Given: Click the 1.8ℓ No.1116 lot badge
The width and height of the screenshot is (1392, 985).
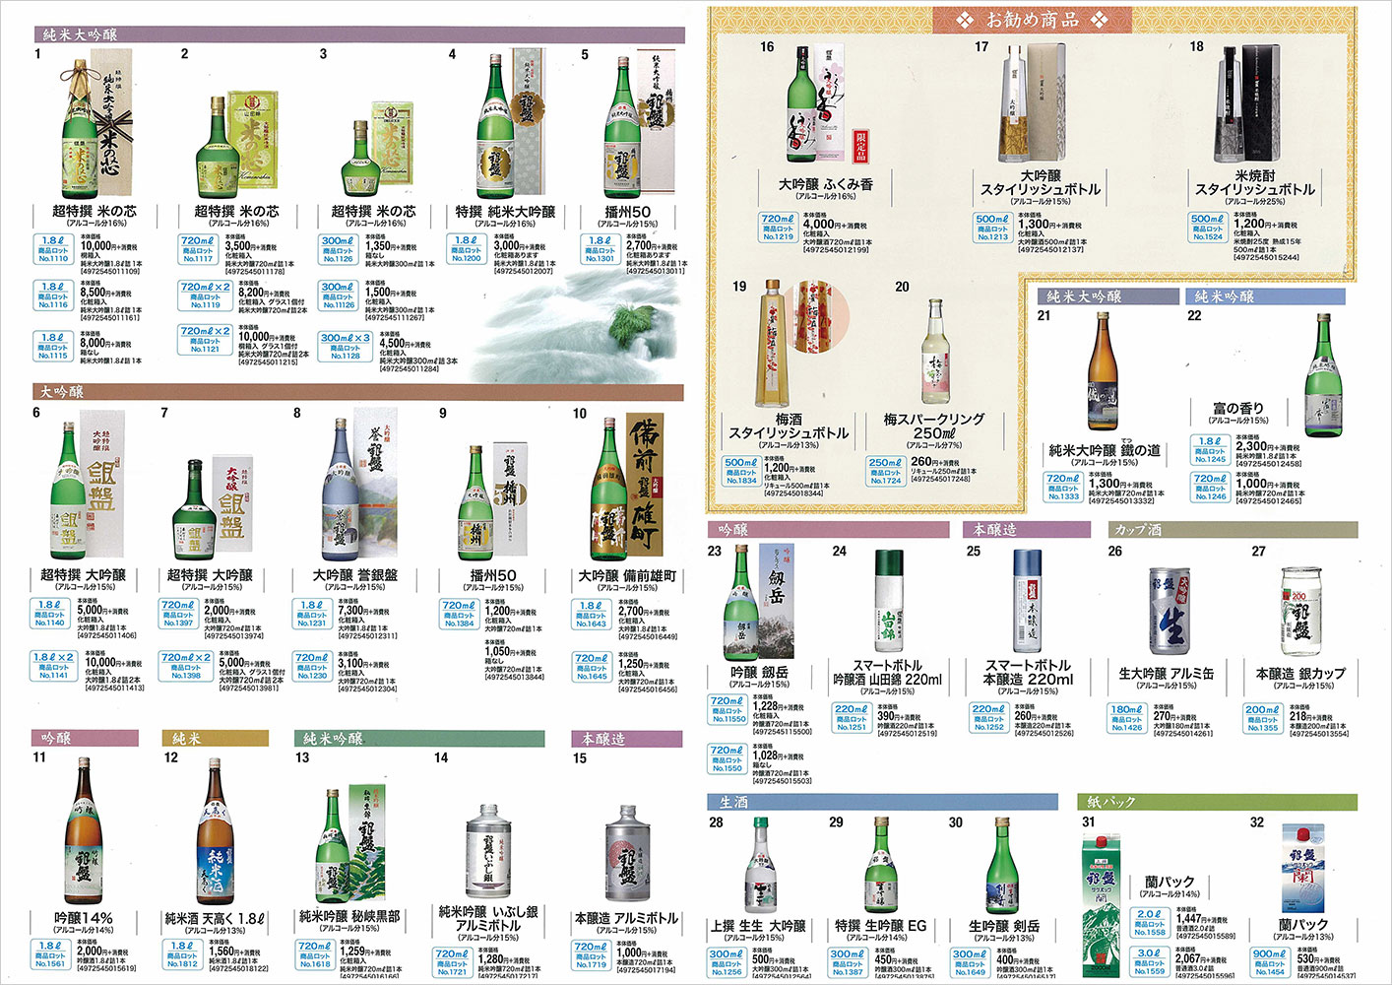Looking at the screenshot, I should pyautogui.click(x=53, y=296).
